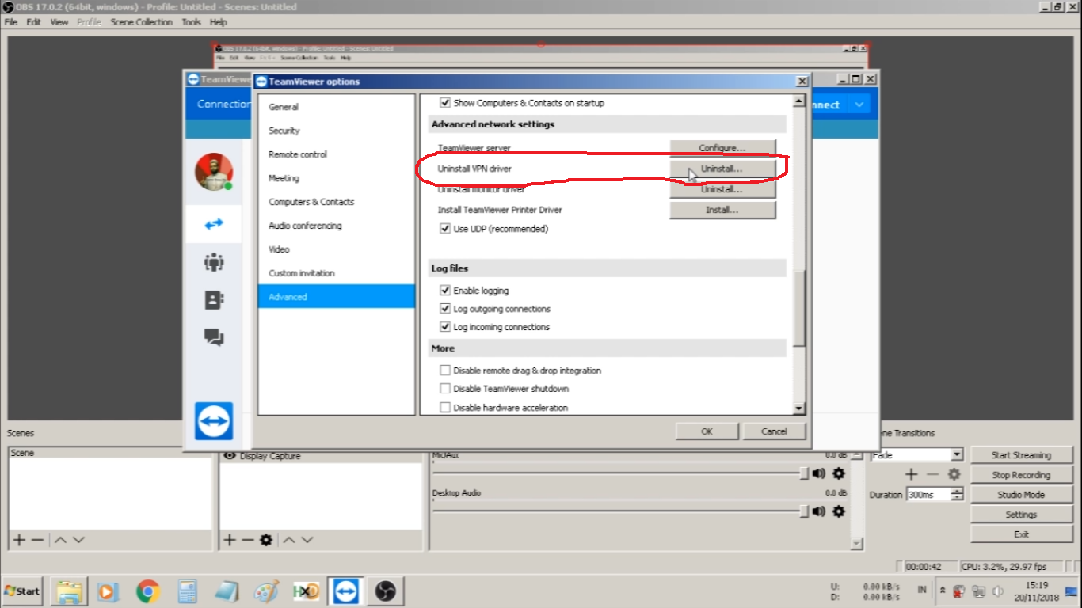
Task: Select Remote control options category
Action: point(337,154)
